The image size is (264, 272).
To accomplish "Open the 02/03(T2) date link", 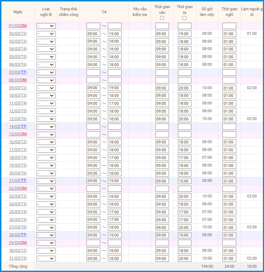I will pos(18,34).
